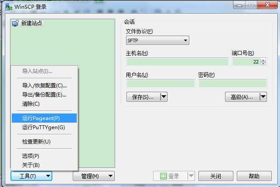Expand the 高级 button dropdown arrow
The height and width of the screenshot is (187, 280).
[263, 97]
